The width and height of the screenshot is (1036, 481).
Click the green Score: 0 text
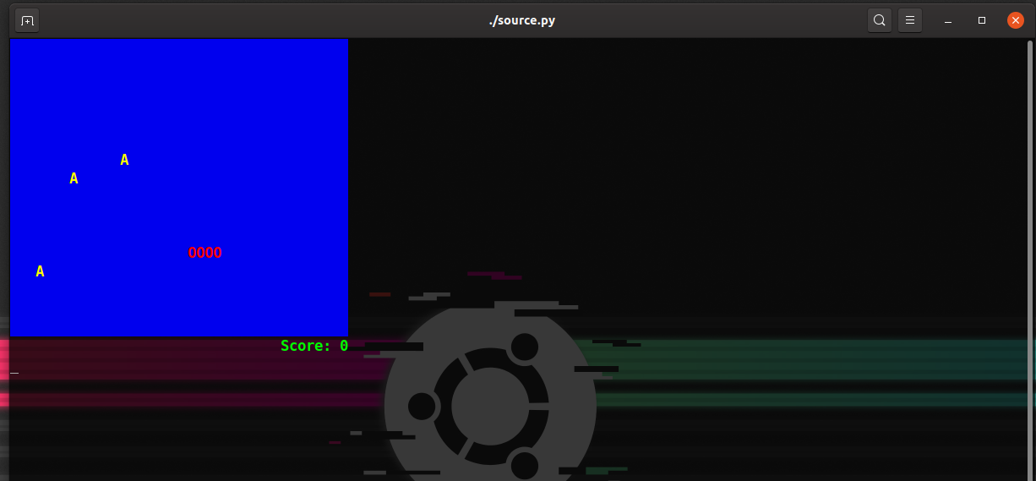point(314,346)
